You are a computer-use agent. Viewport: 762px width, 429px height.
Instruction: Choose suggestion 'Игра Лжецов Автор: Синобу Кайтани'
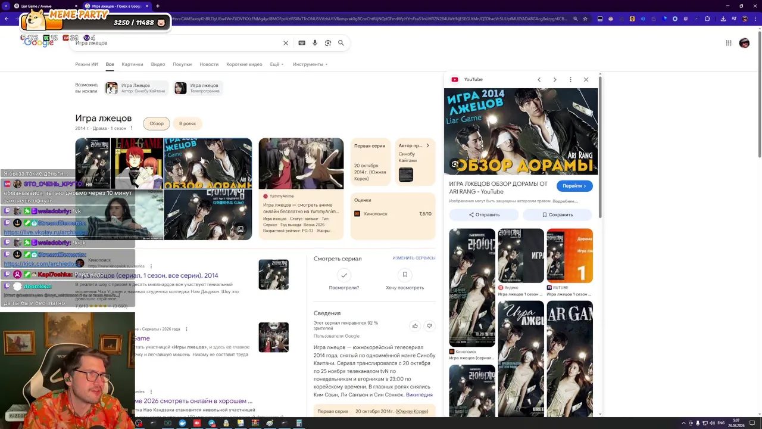[x=137, y=88]
